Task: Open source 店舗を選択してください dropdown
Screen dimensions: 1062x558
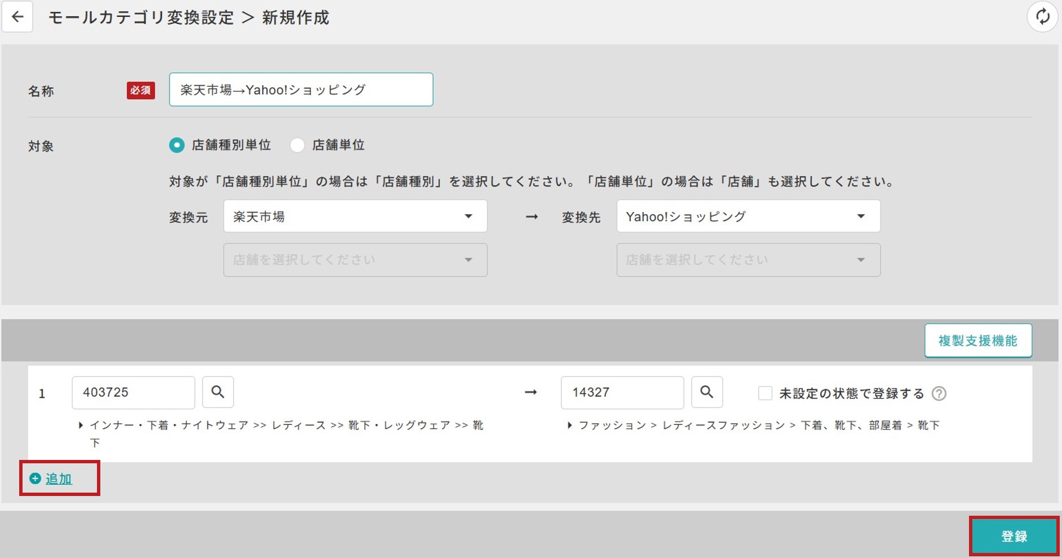Action: point(355,260)
